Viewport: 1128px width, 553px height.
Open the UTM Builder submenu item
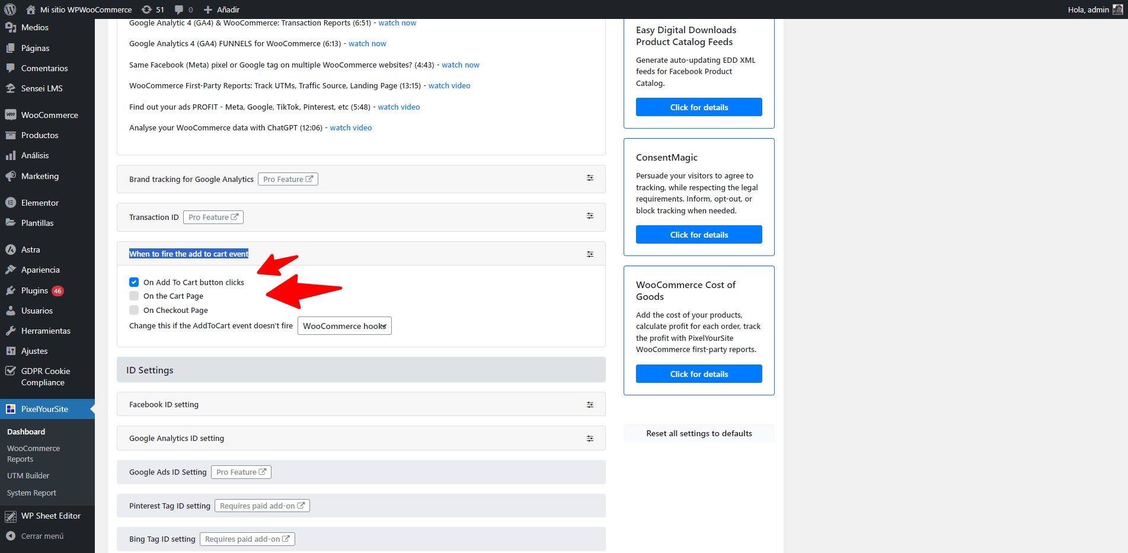click(28, 476)
